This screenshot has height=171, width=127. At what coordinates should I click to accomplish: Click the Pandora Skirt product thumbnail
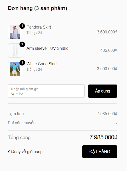click(15, 32)
